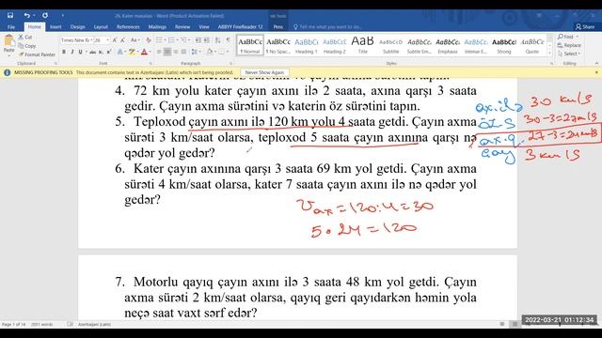Select Align Right alignment
This screenshot has width=602, height=338.
click(x=176, y=52)
